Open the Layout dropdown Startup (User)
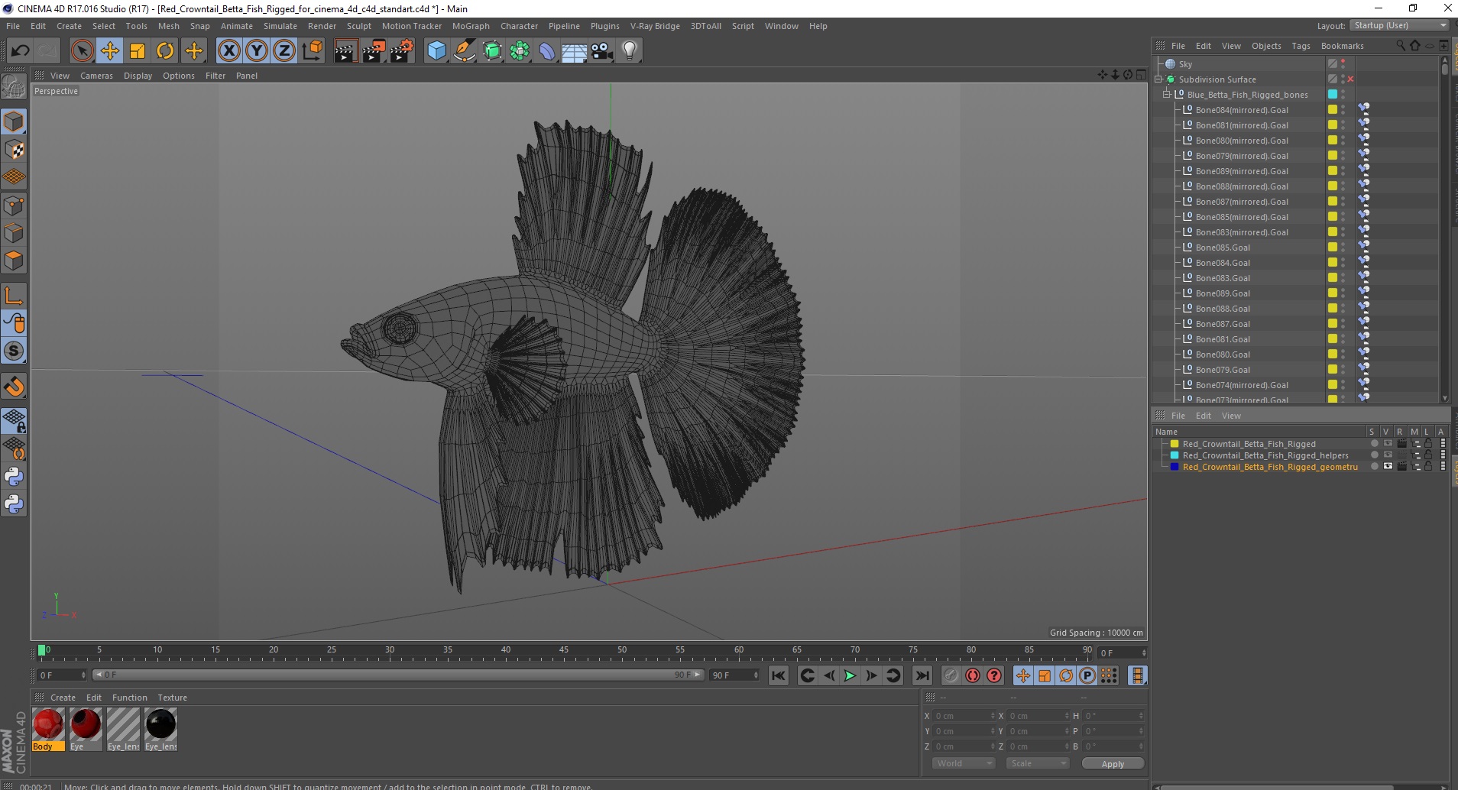 [1399, 25]
